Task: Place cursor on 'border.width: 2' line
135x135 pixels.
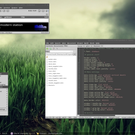Action: [x=91, y=58]
